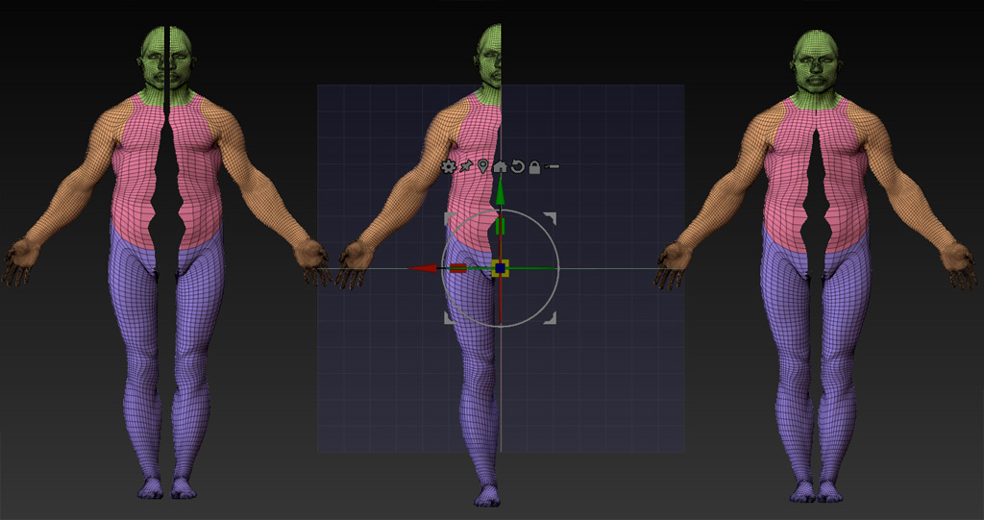Click the bottom-left gizmo corner bracket
The width and height of the screenshot is (984, 520).
(450, 319)
